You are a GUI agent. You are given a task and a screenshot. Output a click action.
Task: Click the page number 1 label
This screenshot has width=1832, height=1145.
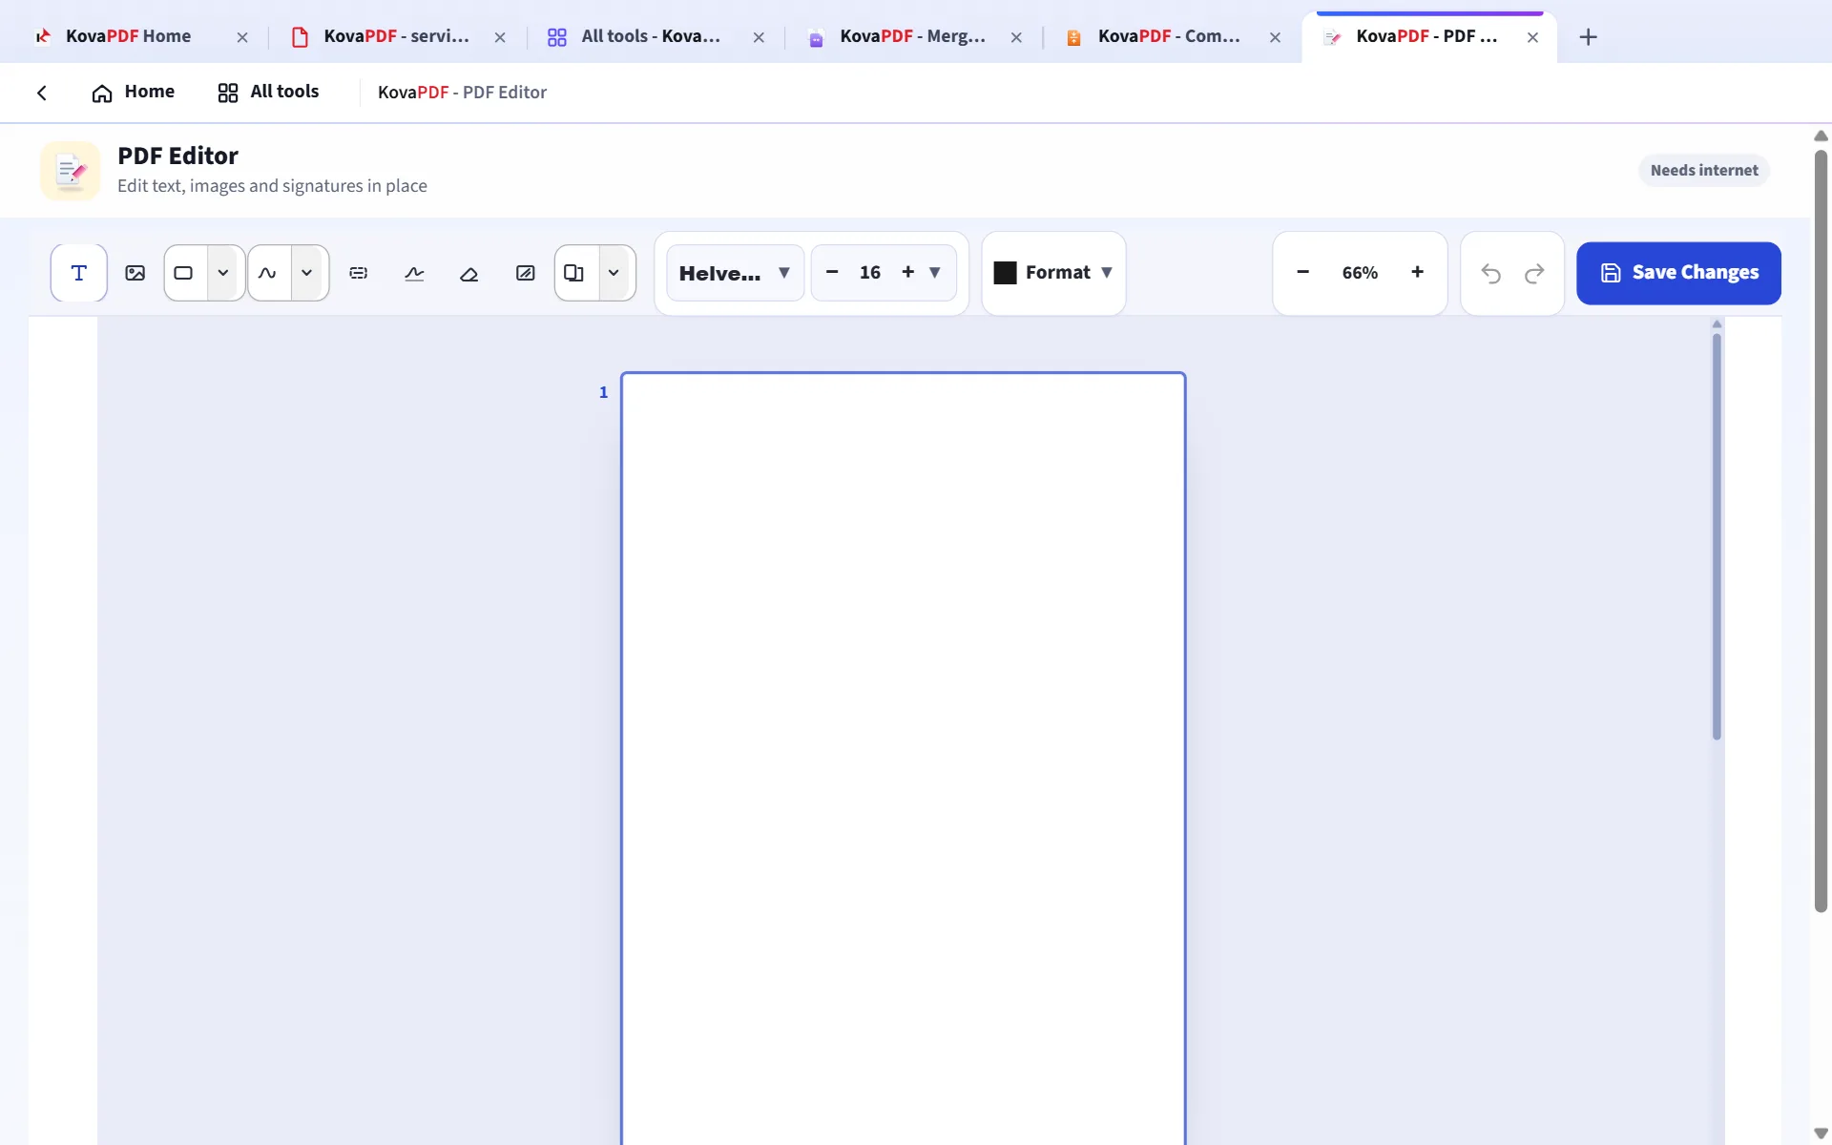(603, 392)
